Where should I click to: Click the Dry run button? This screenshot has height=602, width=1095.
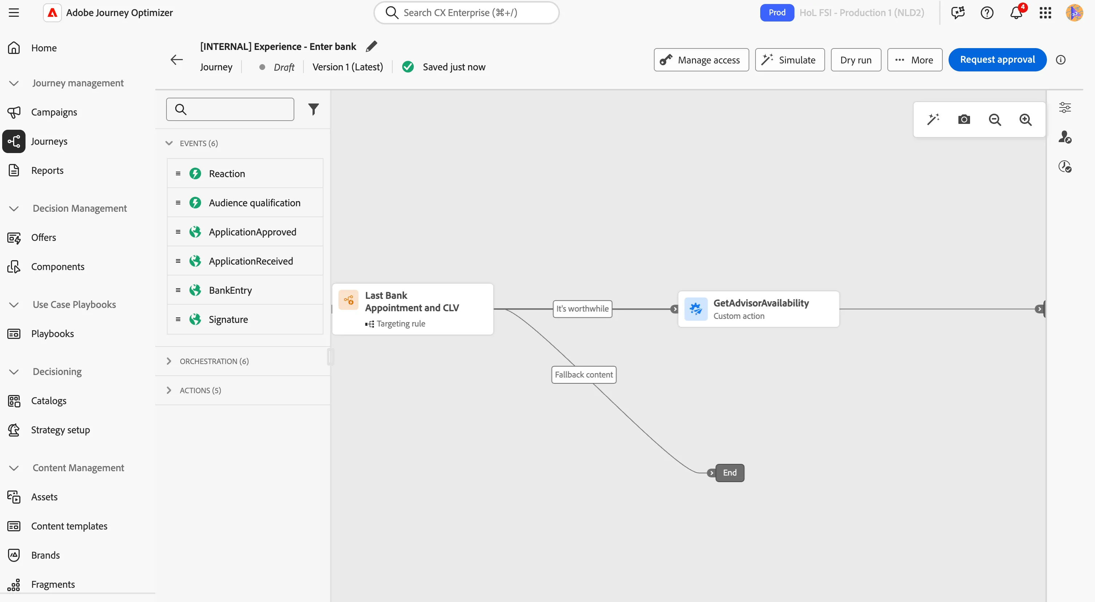pos(855,60)
